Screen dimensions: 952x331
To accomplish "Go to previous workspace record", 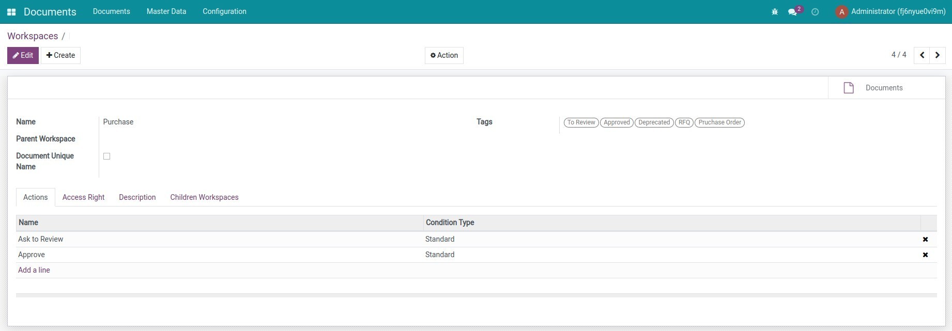I will pyautogui.click(x=922, y=55).
